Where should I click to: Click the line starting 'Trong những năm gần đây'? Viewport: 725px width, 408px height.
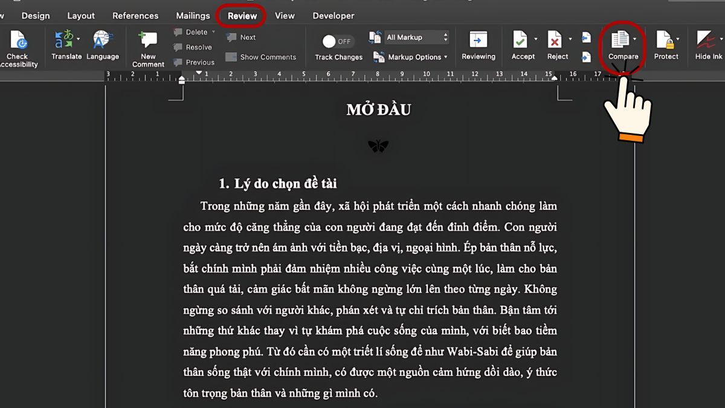[379, 207]
